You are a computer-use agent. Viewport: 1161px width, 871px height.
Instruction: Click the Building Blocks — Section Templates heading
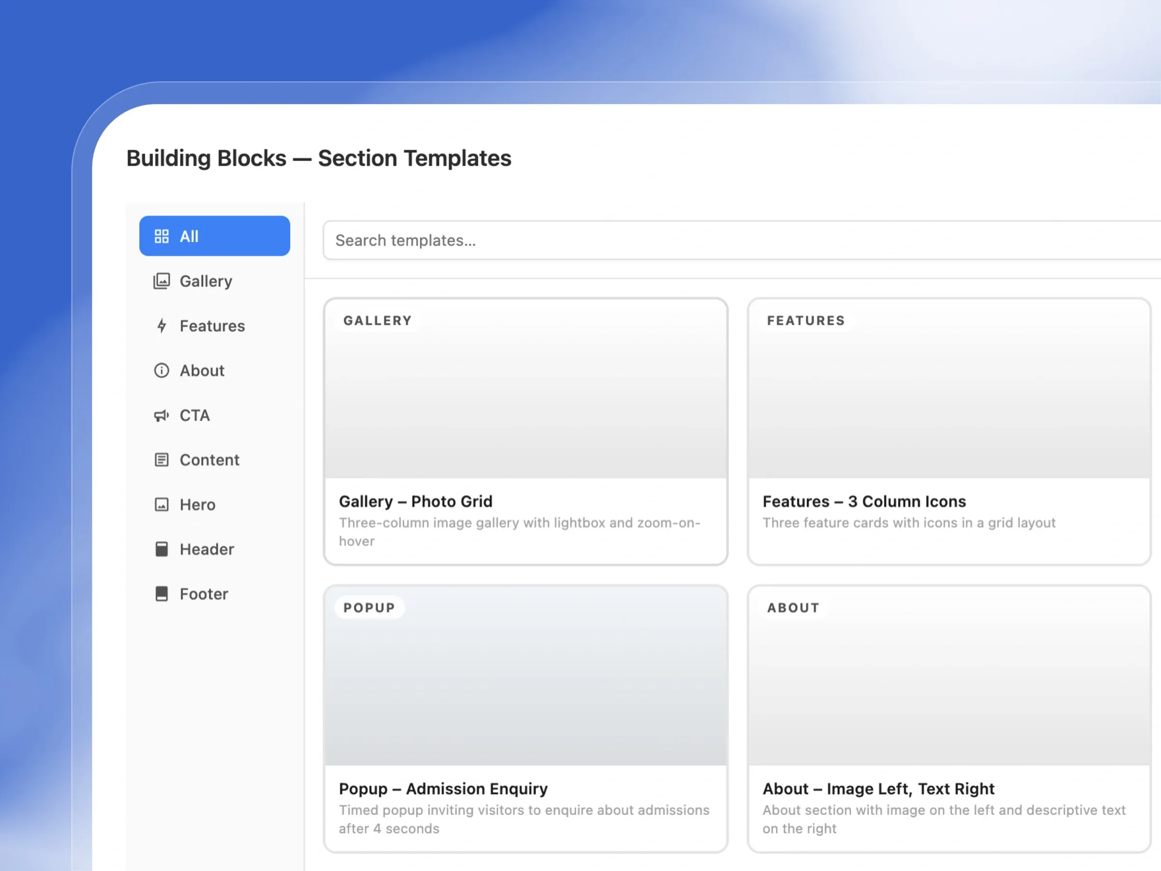[319, 158]
